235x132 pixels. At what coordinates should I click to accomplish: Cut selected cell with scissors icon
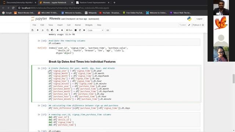[x=43, y=30]
